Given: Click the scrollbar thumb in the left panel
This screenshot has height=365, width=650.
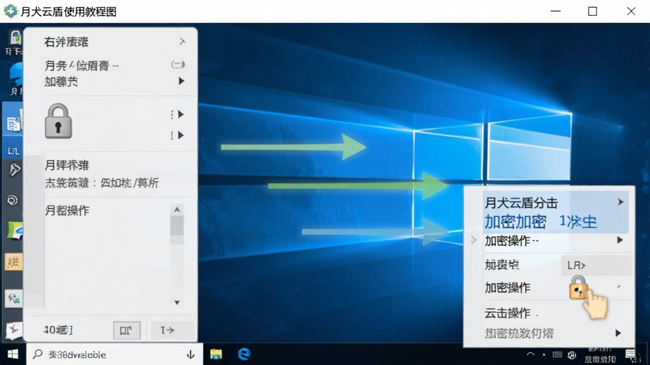Looking at the screenshot, I should click(x=177, y=226).
